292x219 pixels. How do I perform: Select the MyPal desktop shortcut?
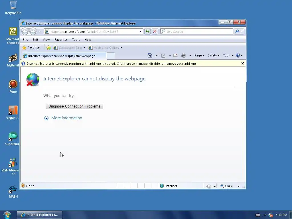(13, 60)
